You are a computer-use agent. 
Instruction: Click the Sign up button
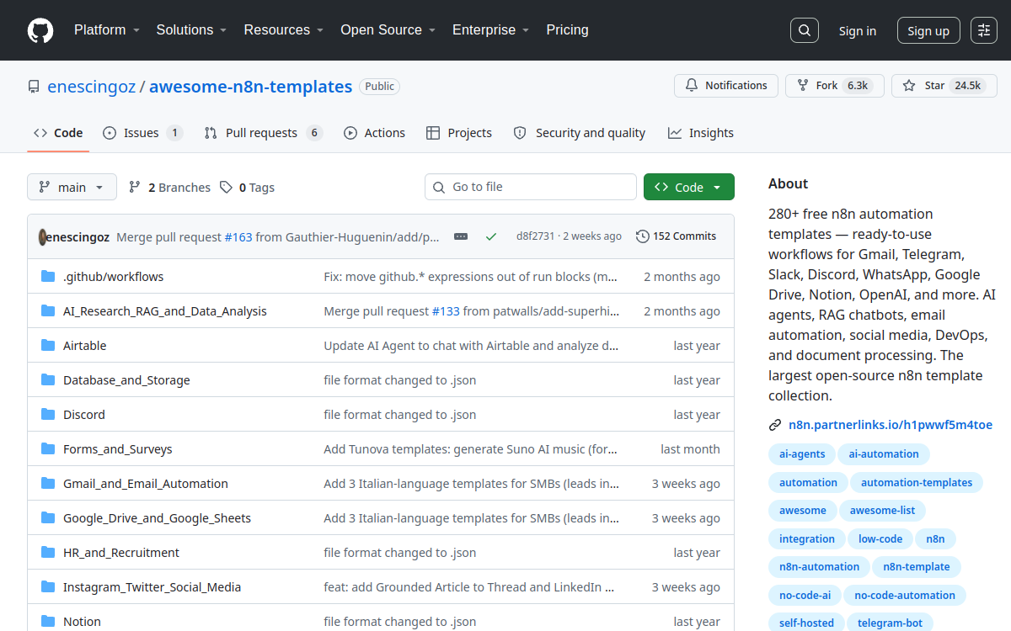pyautogui.click(x=928, y=31)
